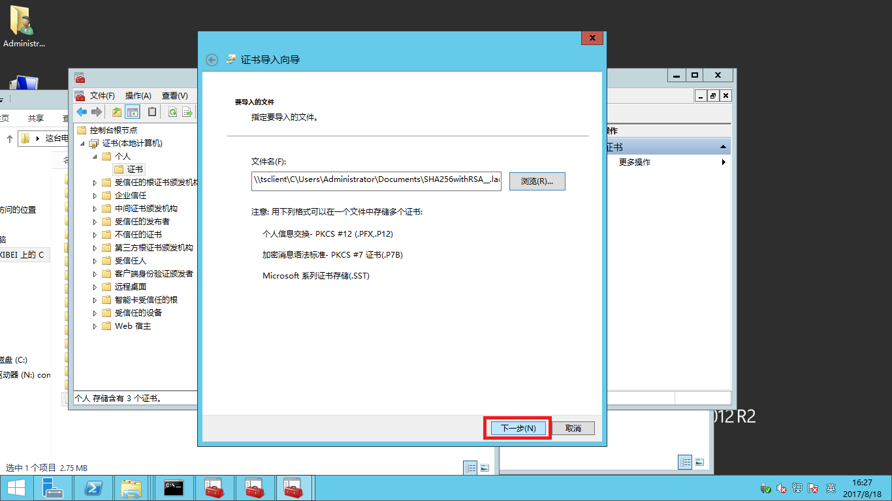The height and width of the screenshot is (501, 892).
Task: Click the wizard back arrow circle
Action: [x=212, y=59]
